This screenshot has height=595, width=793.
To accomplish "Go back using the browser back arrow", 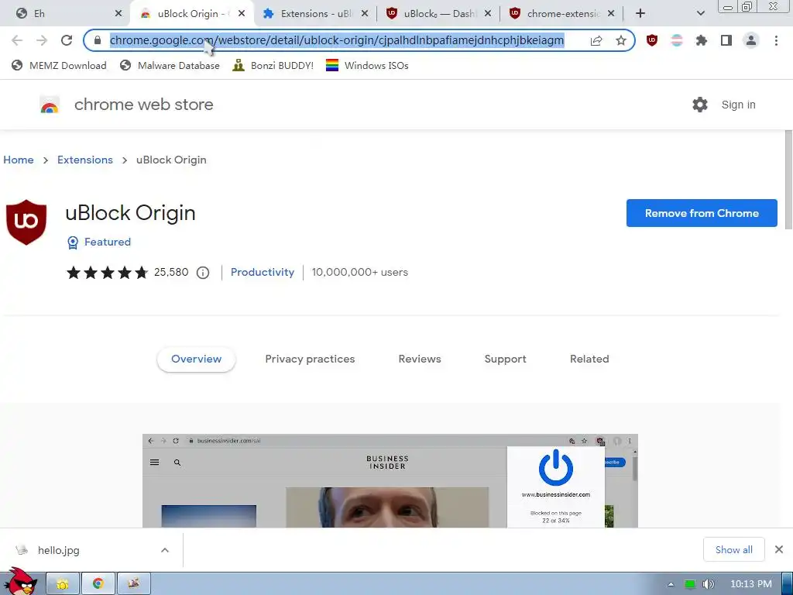I will (x=17, y=40).
